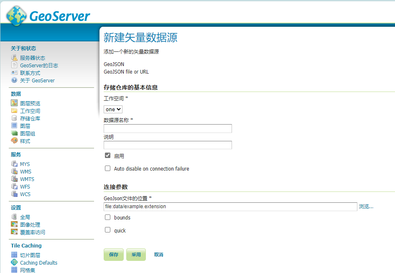Screen dimensions: 395x273
Task: Click the WMS service icon
Action: click(x=14, y=171)
